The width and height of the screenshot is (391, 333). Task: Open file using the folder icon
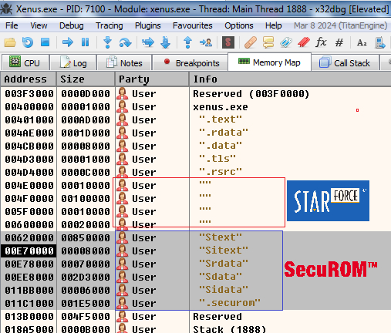pos(10,42)
